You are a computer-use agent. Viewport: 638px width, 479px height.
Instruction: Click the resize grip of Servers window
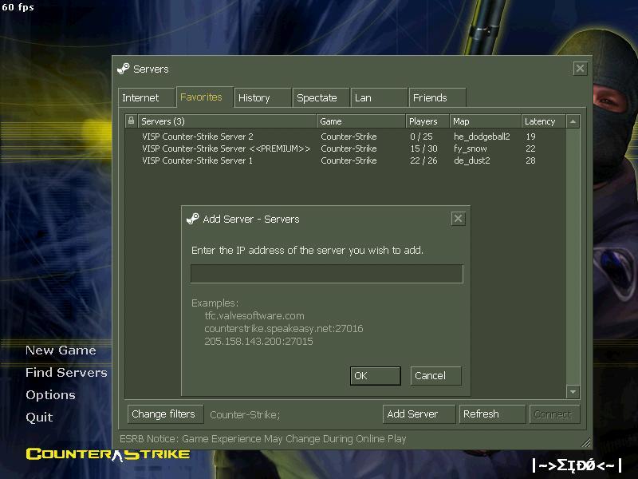[585, 443]
